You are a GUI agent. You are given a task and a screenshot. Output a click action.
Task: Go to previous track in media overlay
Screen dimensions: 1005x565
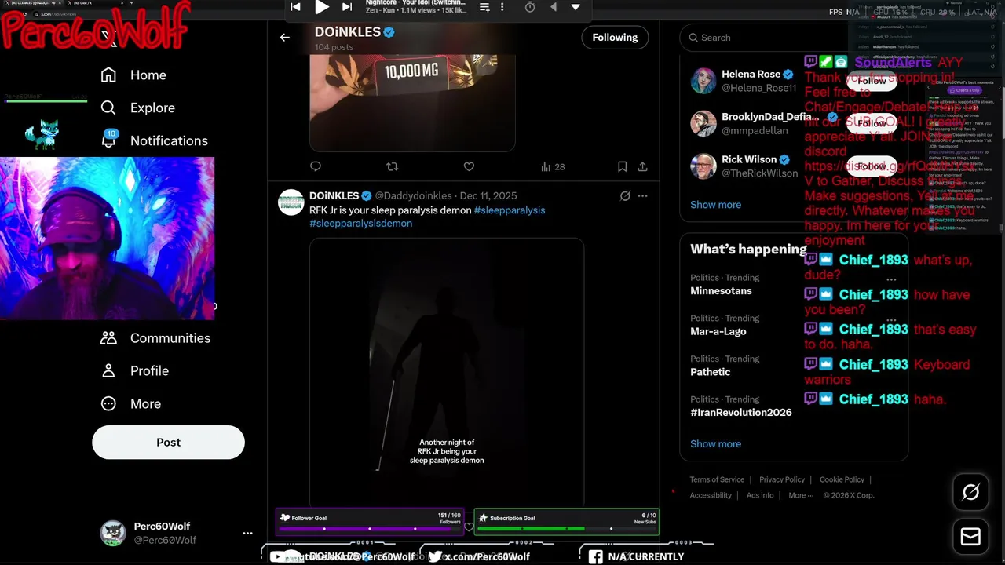point(295,7)
